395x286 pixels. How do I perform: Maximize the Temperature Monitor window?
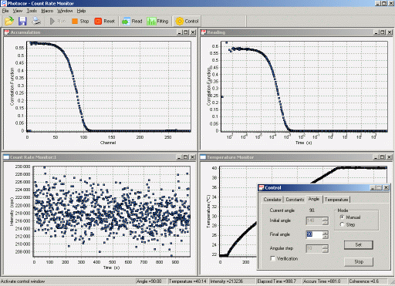383,157
